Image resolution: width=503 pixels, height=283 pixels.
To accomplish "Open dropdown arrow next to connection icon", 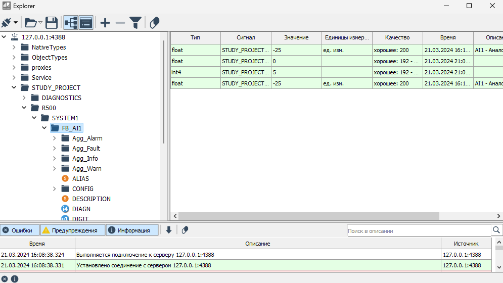I will [x=16, y=23].
